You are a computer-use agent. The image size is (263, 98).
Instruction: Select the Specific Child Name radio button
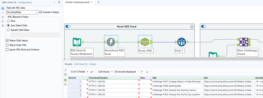point(8,30)
